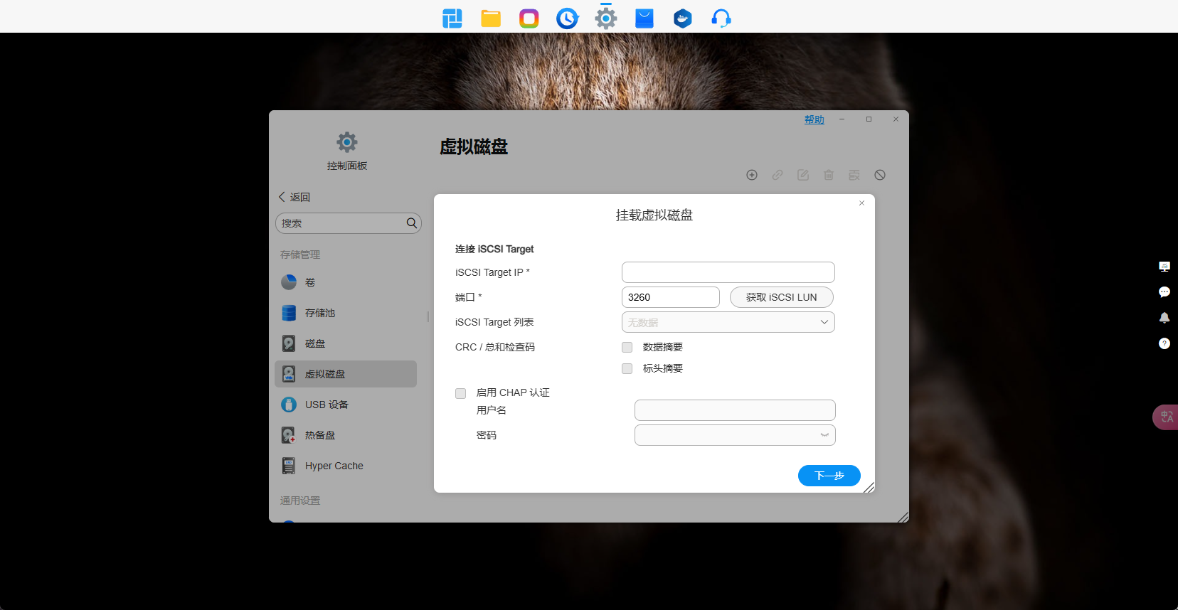Open the monitor icon on right edge
The image size is (1178, 610).
[1164, 267]
